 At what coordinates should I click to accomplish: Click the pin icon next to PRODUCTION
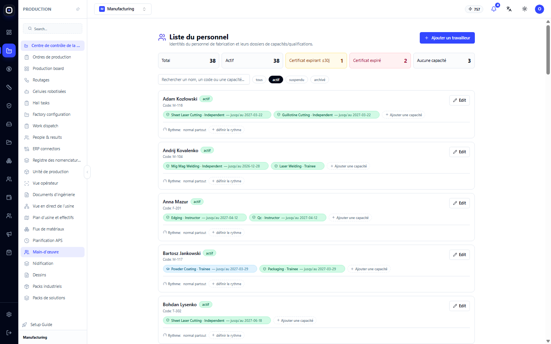click(x=78, y=9)
